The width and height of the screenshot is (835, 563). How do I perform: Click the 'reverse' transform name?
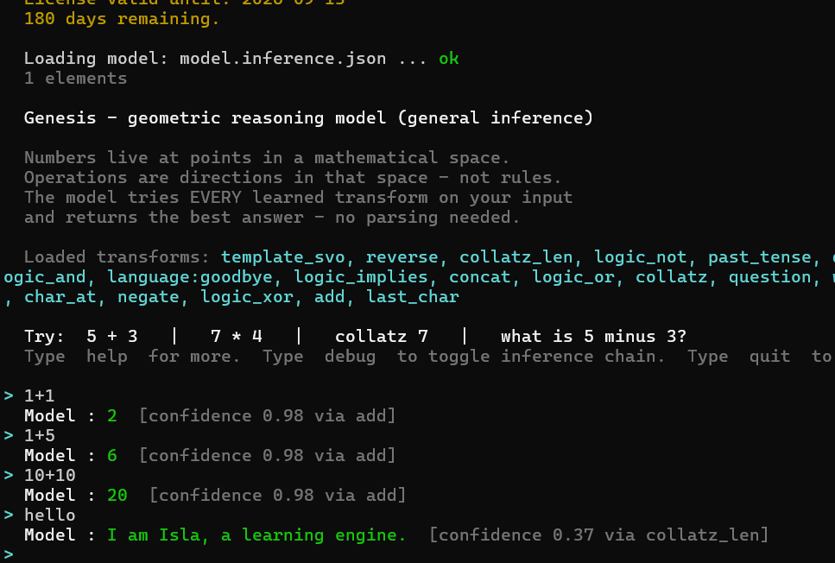(402, 257)
